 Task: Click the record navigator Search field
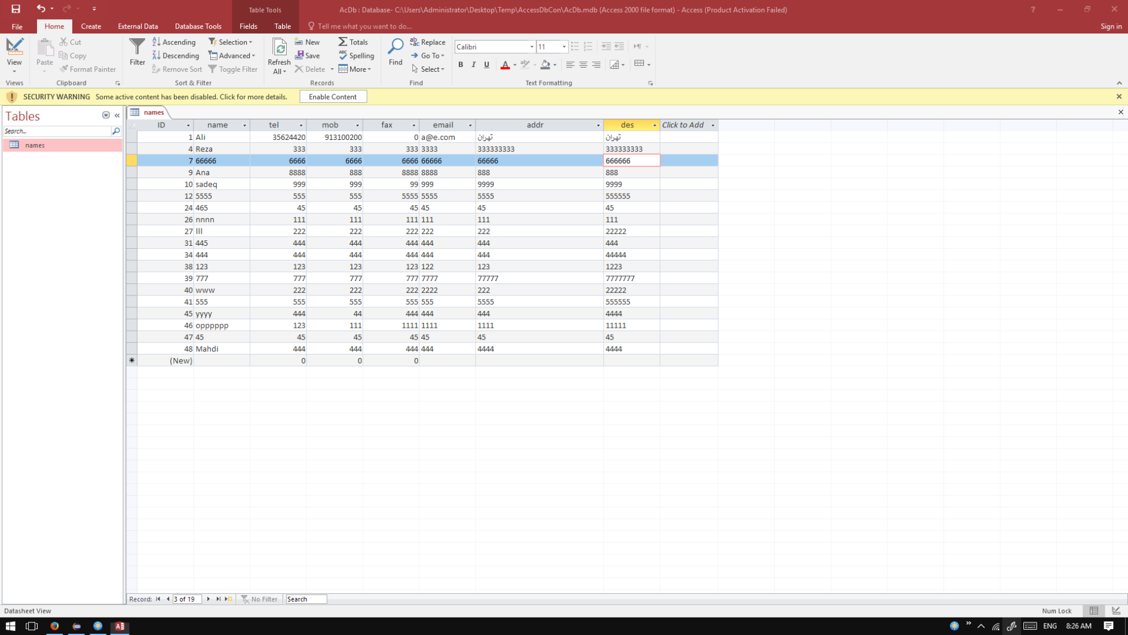pos(306,599)
